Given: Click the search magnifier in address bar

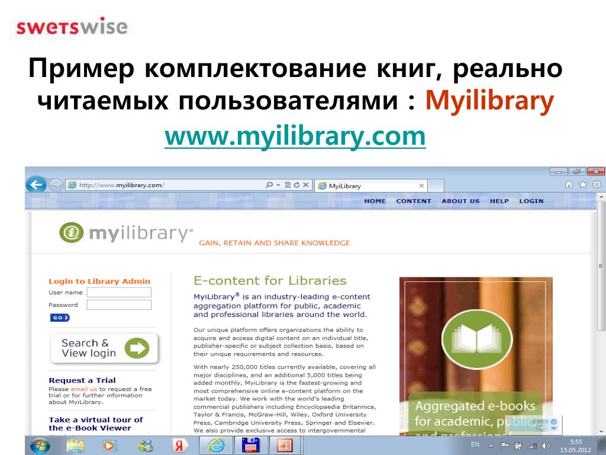Looking at the screenshot, I should pyautogui.click(x=269, y=185).
